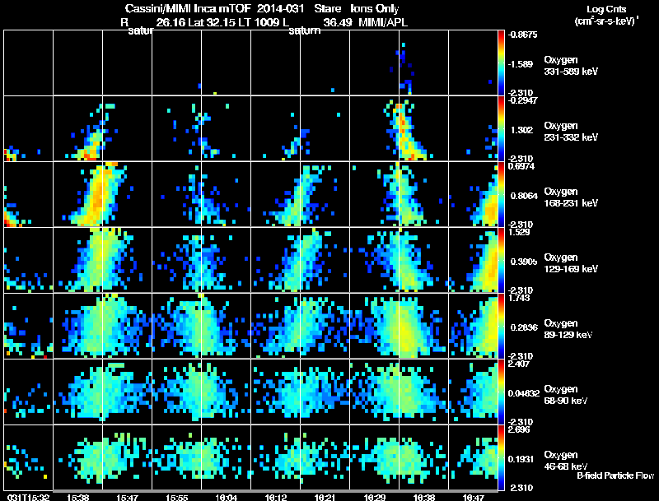Click the 'Oxygen 129-169 keV' row label
659x501 pixels.
571,263
